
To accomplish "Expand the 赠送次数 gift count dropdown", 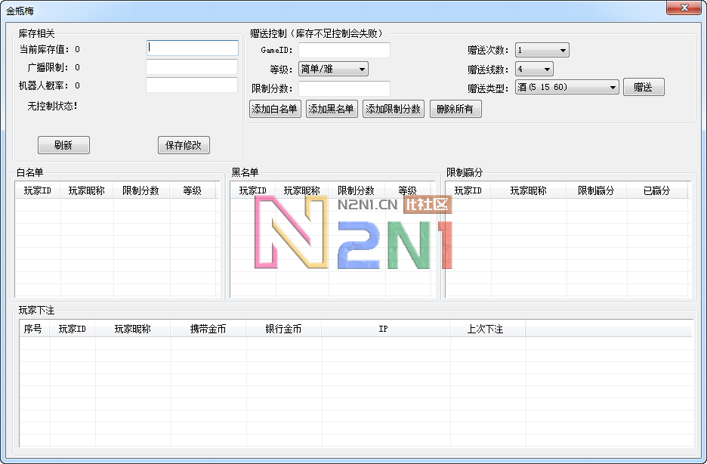I will [542, 48].
